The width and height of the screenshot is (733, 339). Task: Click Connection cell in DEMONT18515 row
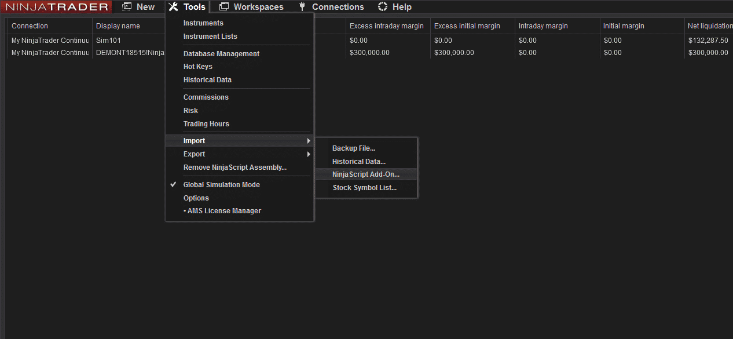pyautogui.click(x=50, y=53)
